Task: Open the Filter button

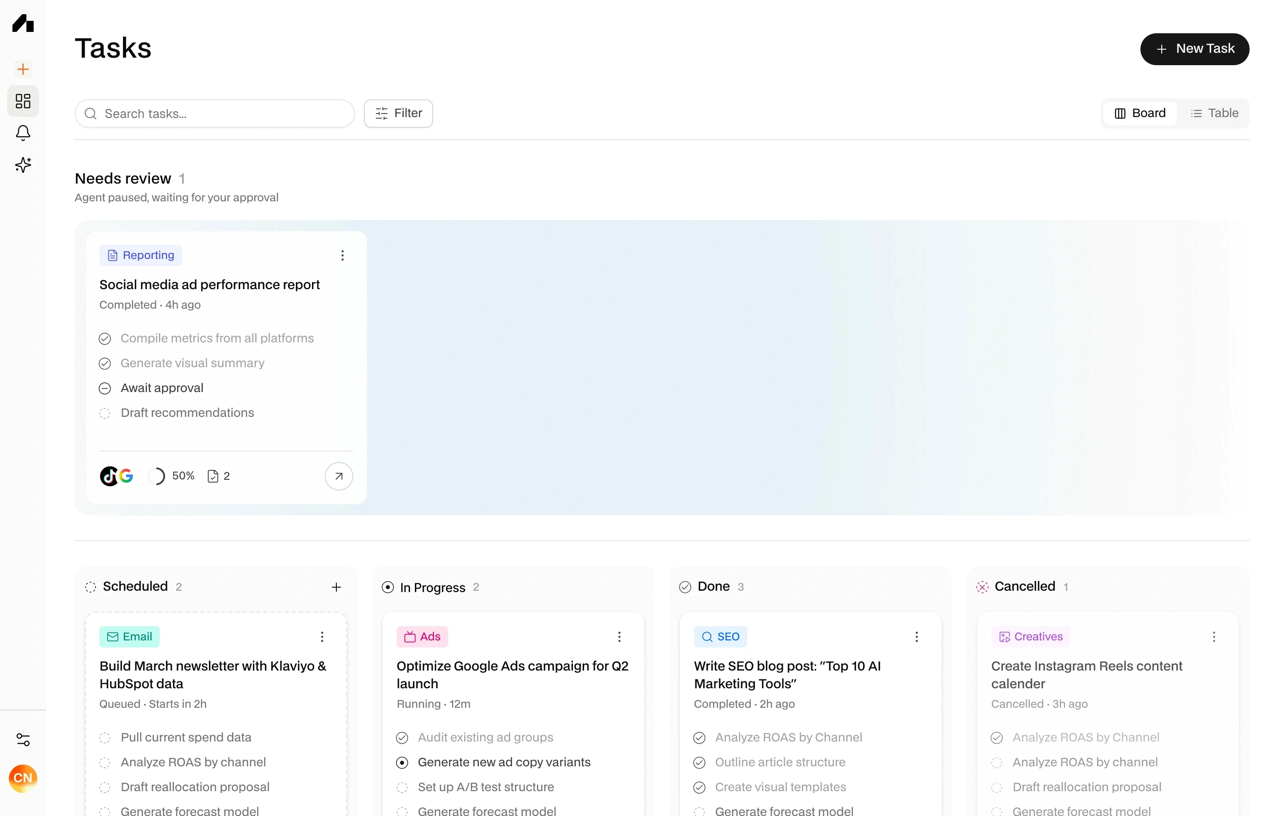Action: [398, 113]
